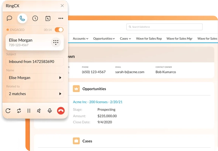
Task: Click the Elise Morgan caller card name
Action: click(x=20, y=40)
